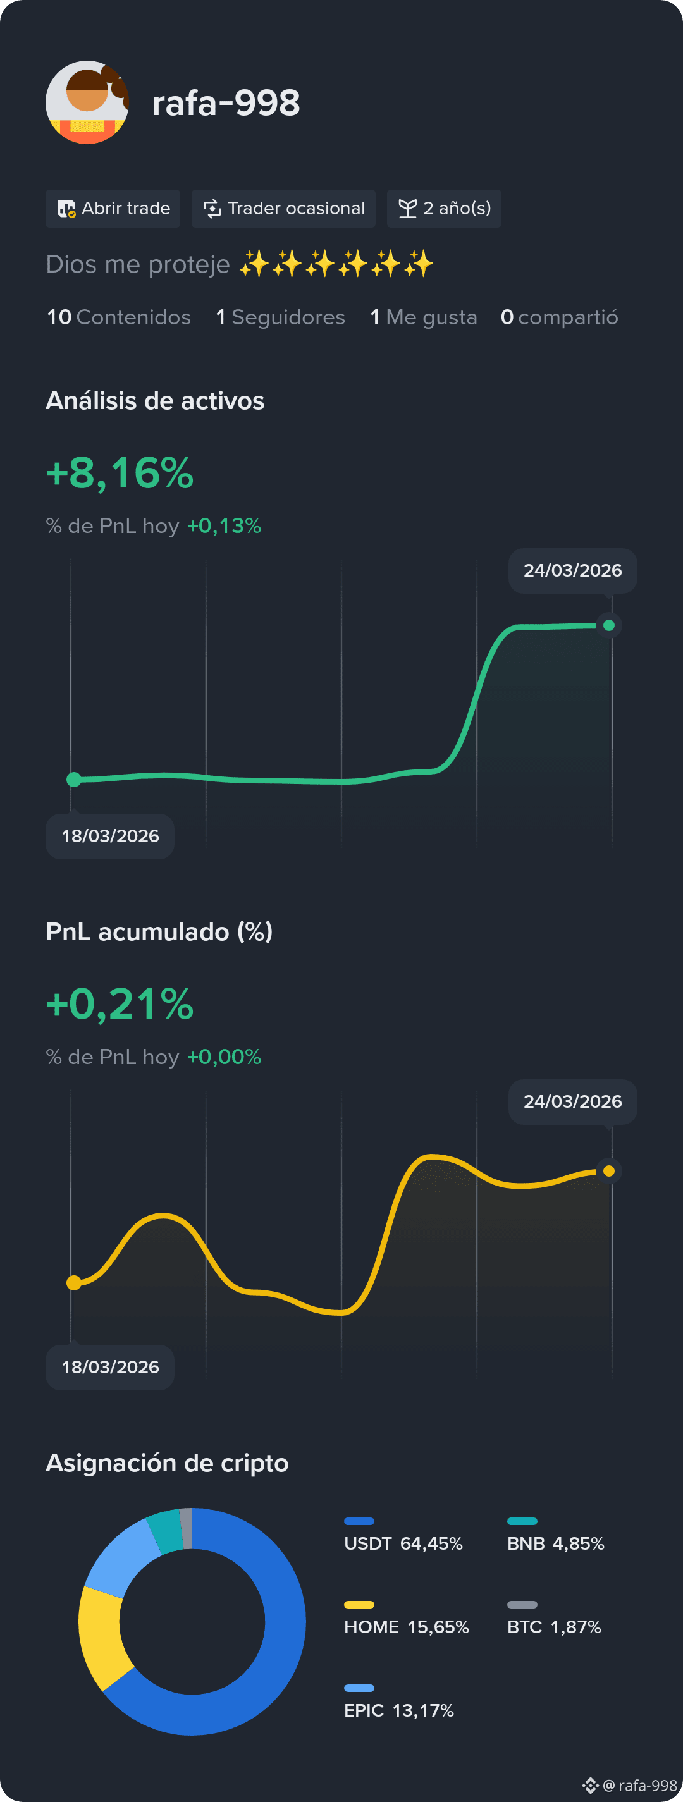
Task: Open the Abrir trade tag
Action: tap(113, 209)
